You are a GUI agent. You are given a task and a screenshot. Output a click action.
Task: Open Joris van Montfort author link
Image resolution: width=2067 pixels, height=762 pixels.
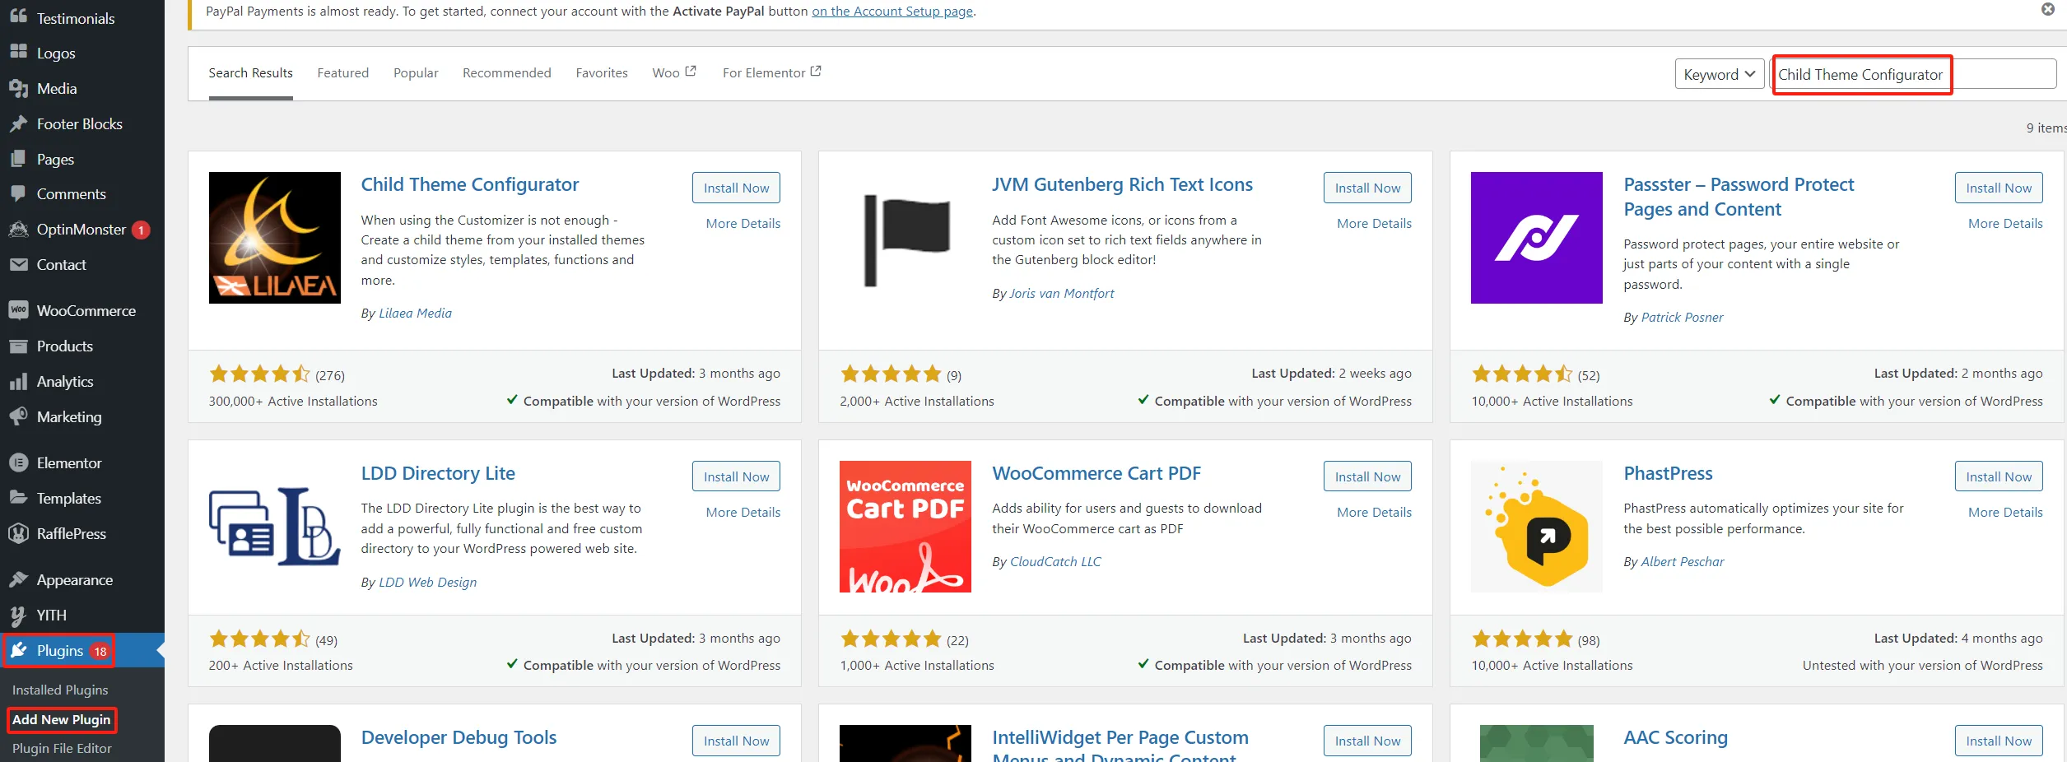pos(1061,294)
